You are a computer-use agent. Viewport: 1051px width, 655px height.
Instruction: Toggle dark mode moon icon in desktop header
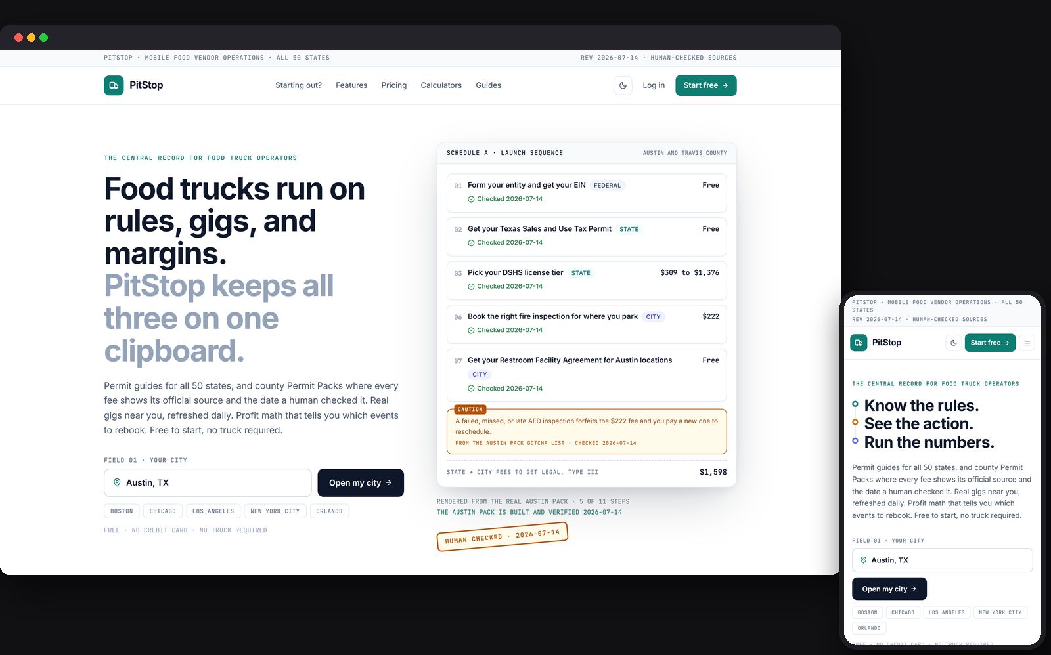tap(623, 85)
